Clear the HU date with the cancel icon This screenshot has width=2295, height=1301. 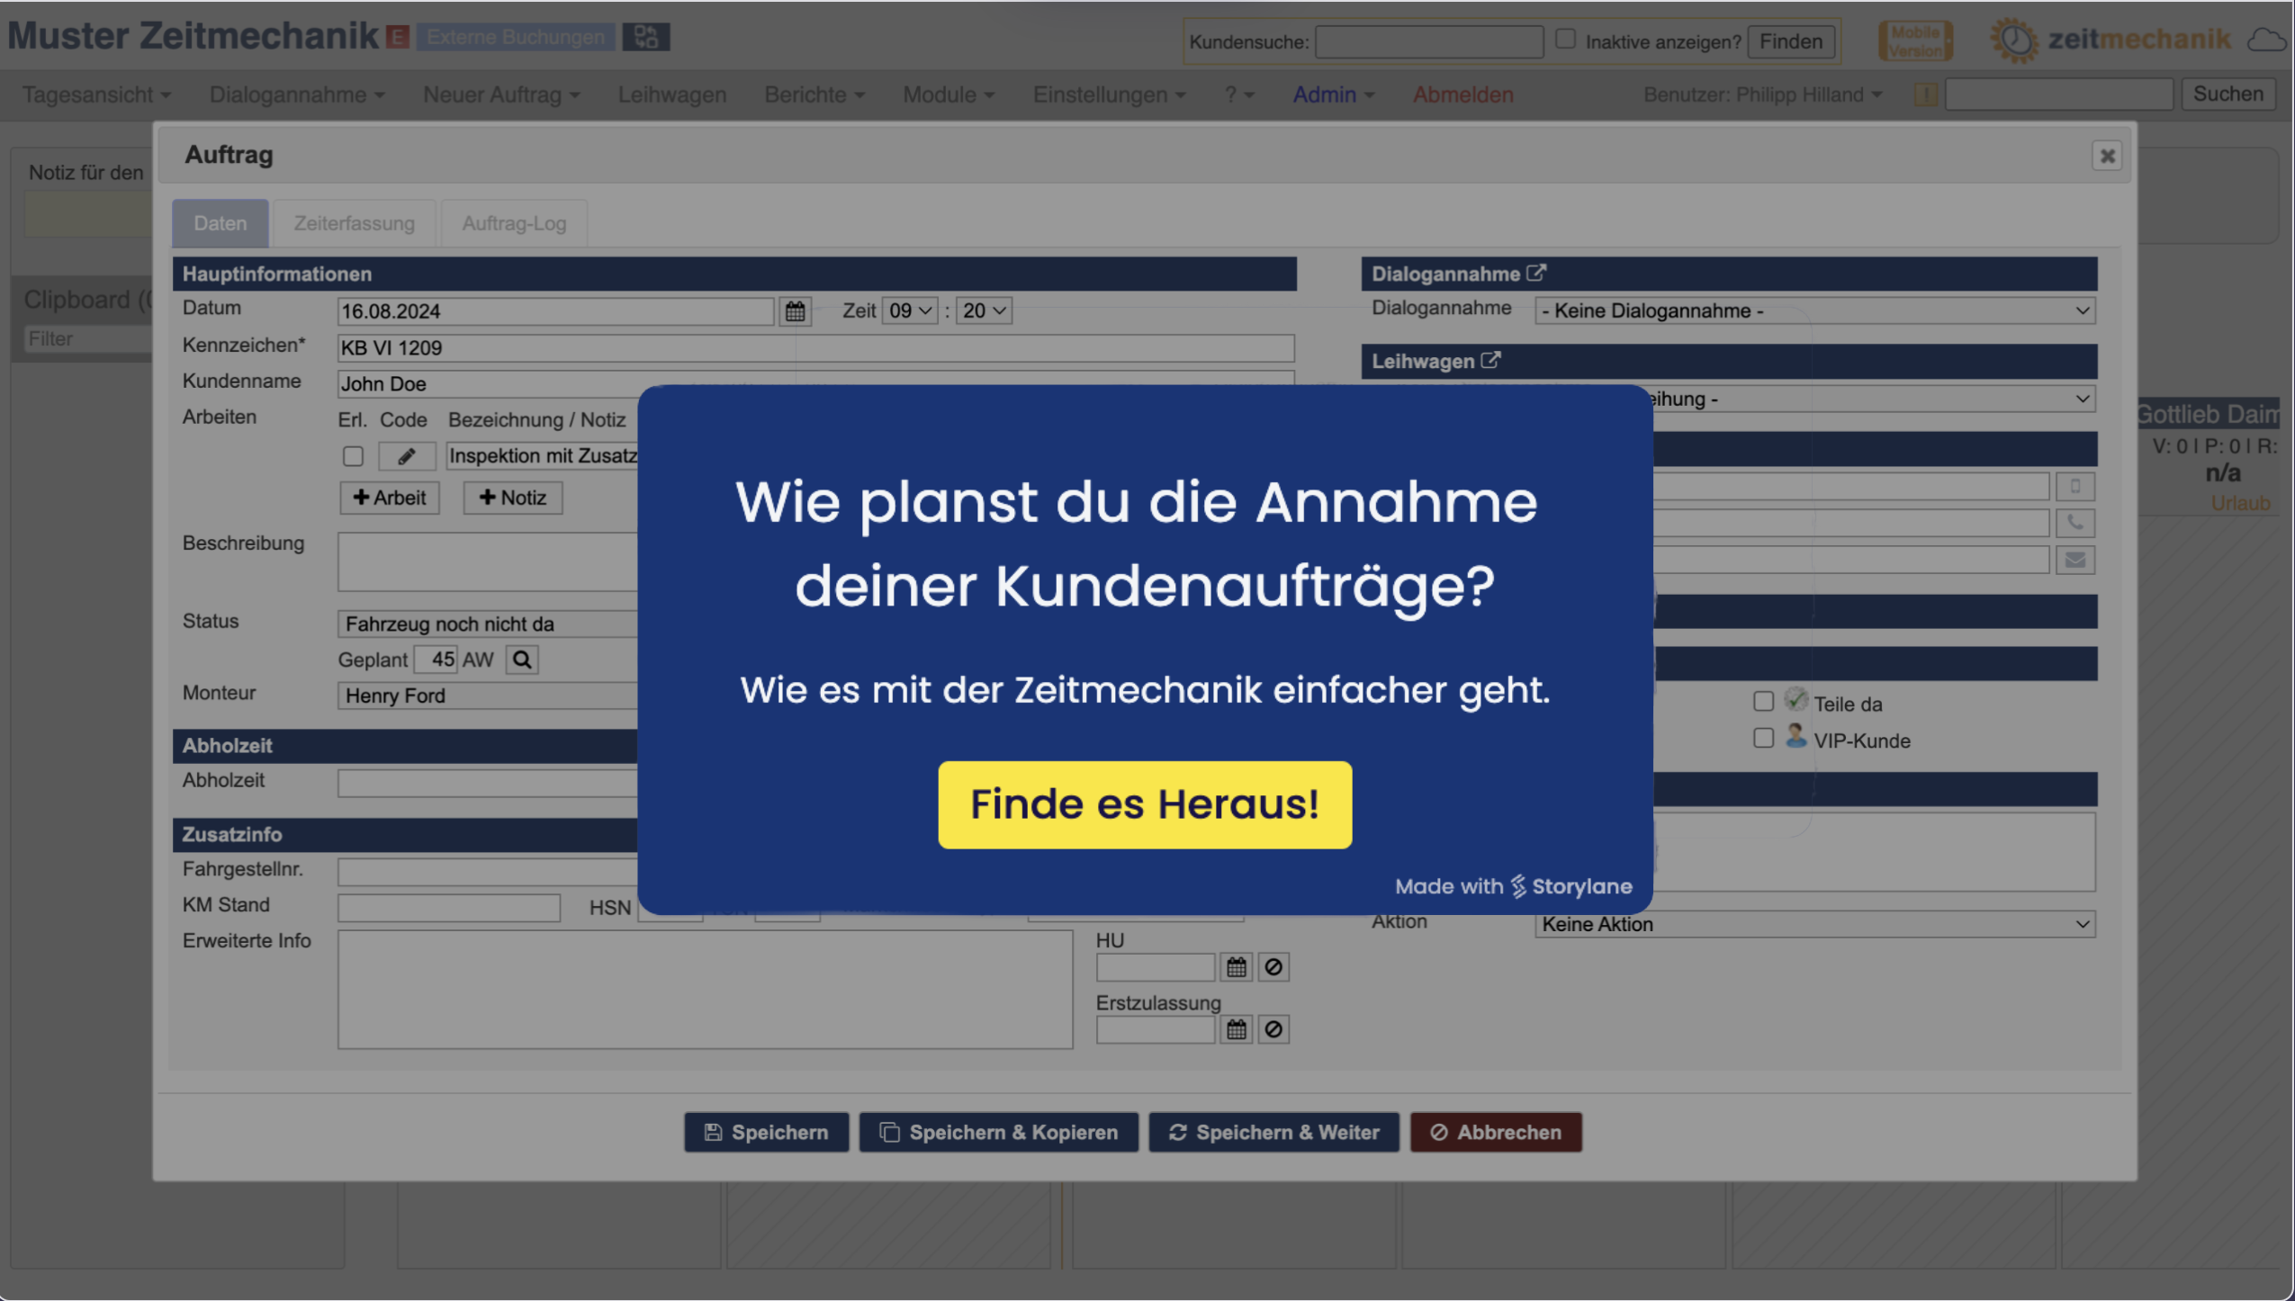pos(1273,967)
